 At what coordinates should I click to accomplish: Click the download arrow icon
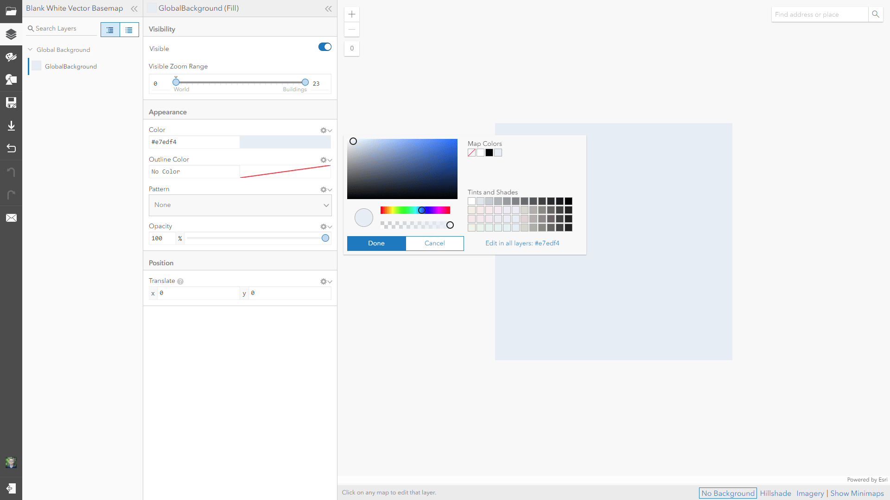pyautogui.click(x=11, y=126)
